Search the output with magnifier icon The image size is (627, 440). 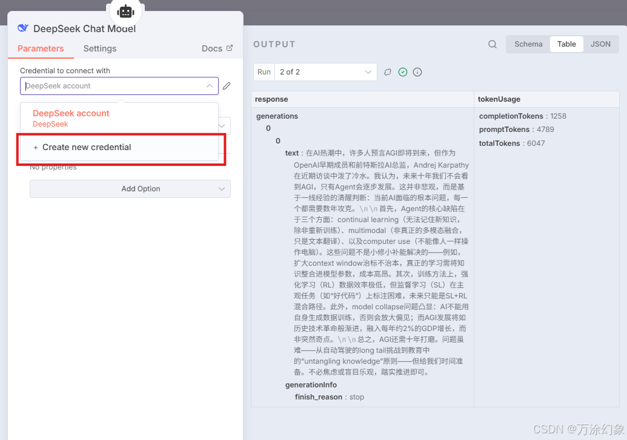pos(493,44)
